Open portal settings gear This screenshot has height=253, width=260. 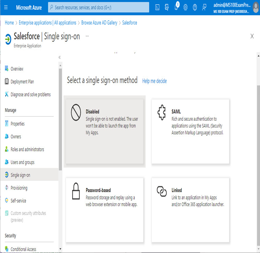(x=185, y=7)
